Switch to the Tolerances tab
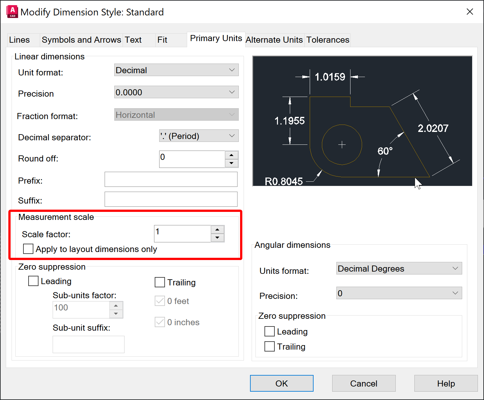 click(327, 40)
